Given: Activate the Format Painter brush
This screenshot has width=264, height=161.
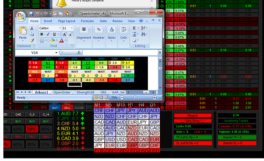Looking at the screenshot, I should point(32,40).
